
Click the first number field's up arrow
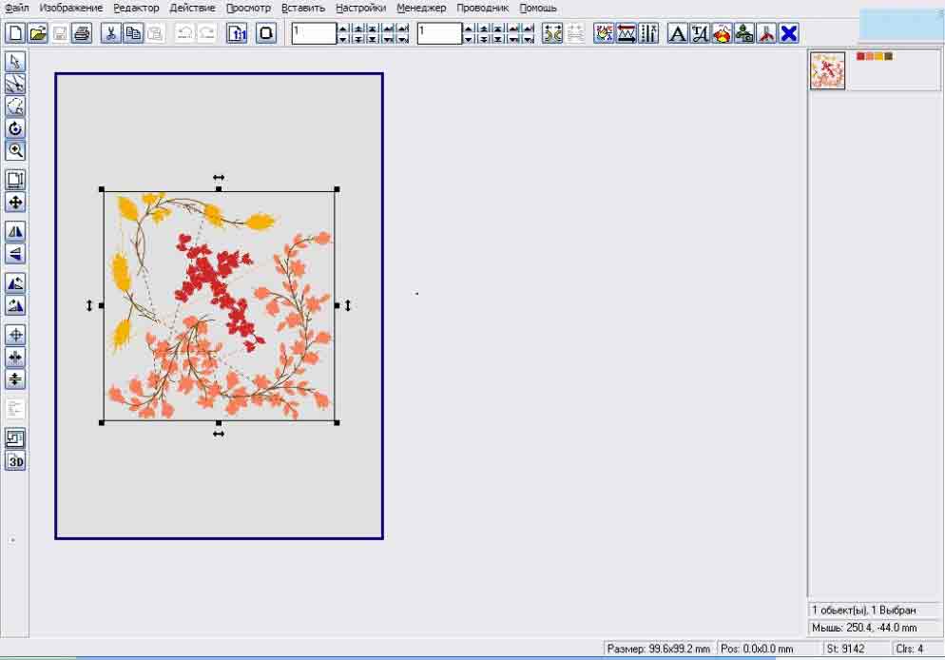pyautogui.click(x=344, y=29)
